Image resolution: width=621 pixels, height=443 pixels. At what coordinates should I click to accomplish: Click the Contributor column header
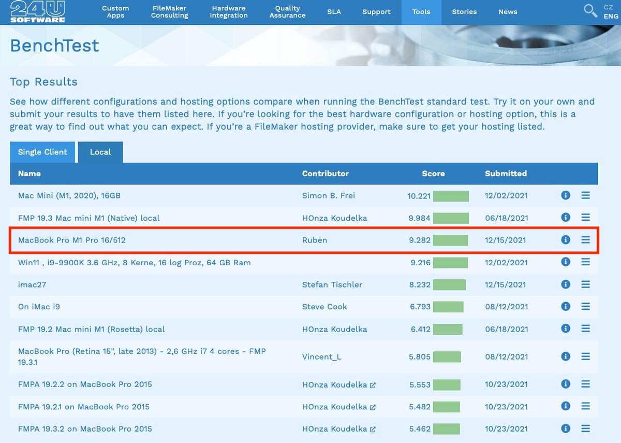[326, 174]
